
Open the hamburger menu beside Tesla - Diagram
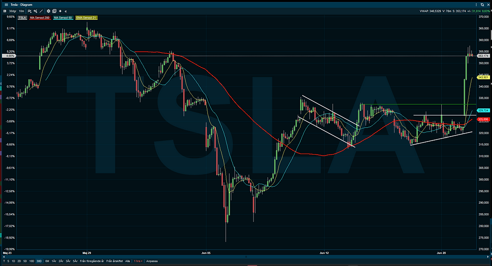(6, 5)
